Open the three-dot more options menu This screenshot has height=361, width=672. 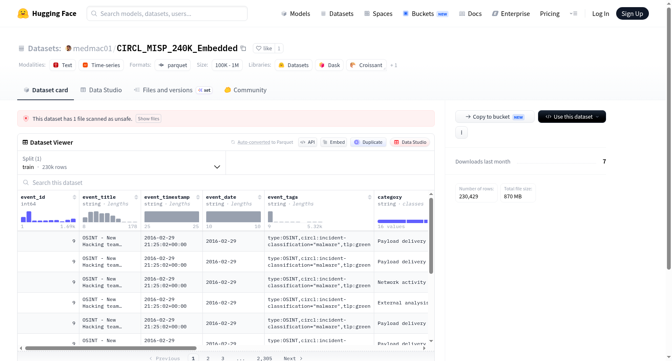pyautogui.click(x=462, y=132)
